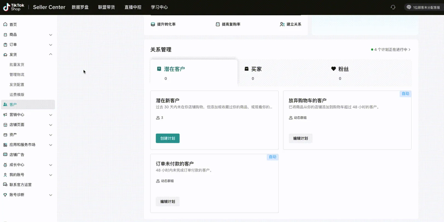Switch to the 买家 tab

click(x=281, y=73)
